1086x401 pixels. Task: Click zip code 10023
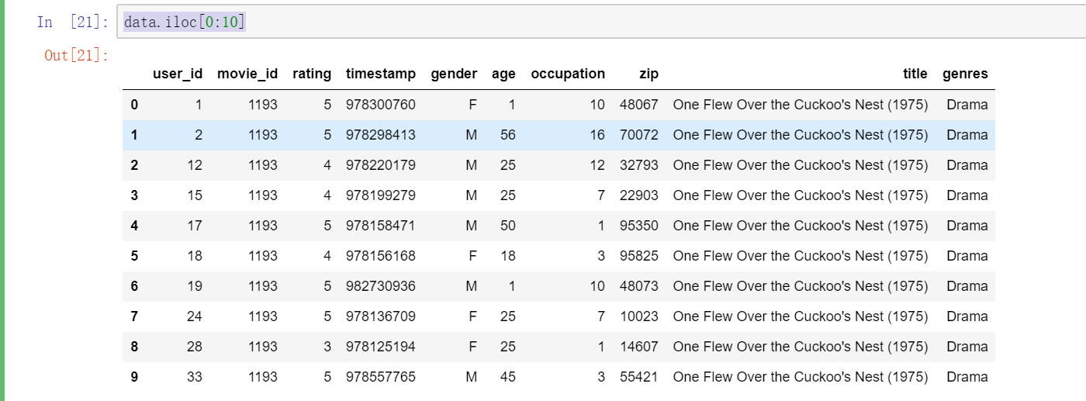(639, 316)
